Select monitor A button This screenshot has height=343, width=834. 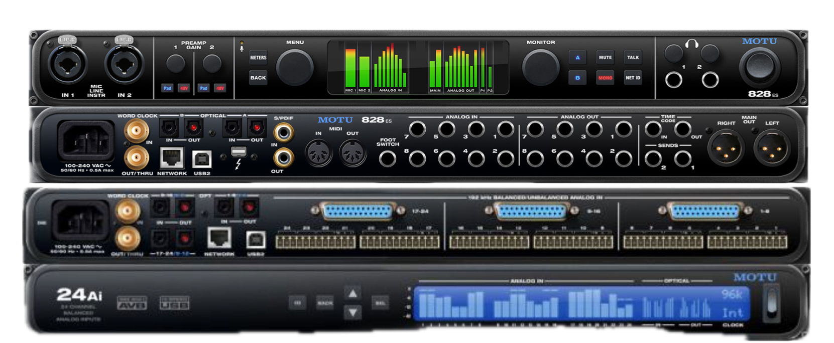click(x=577, y=58)
